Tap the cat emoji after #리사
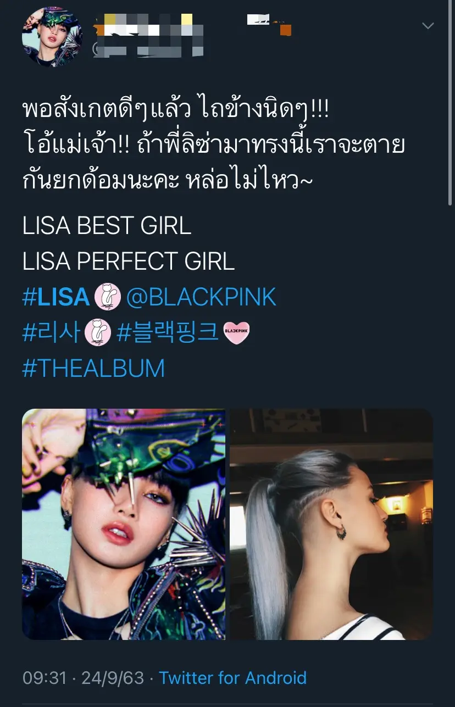 point(98,333)
